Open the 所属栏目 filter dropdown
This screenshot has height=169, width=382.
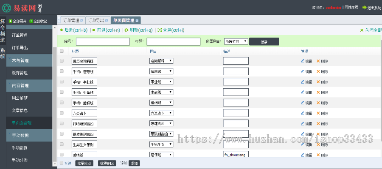pos(236,41)
